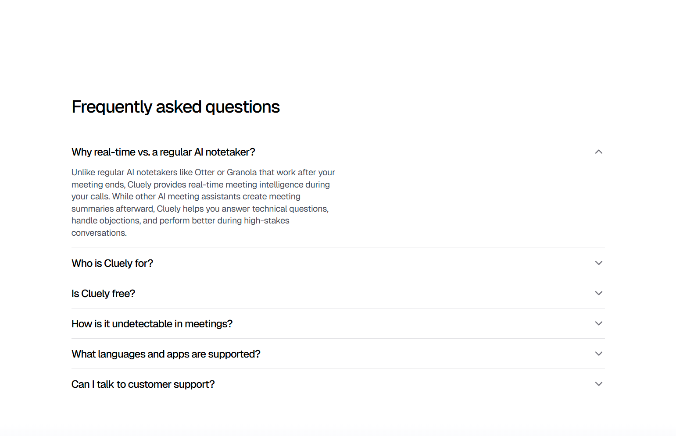This screenshot has height=436, width=676.
Task: Expand "What languages and apps are supported?"
Action: [166, 354]
